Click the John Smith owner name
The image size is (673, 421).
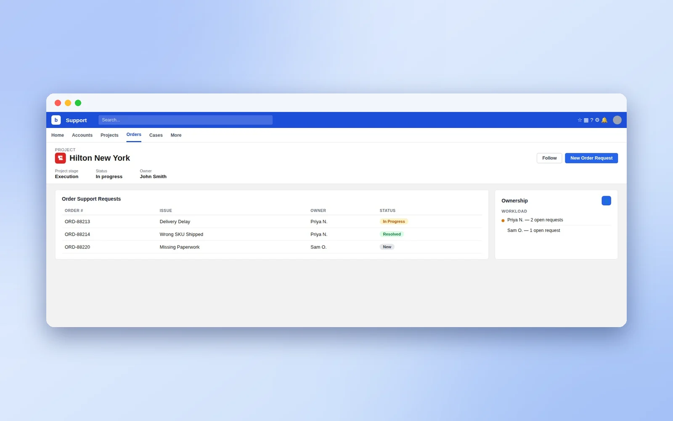tap(153, 176)
